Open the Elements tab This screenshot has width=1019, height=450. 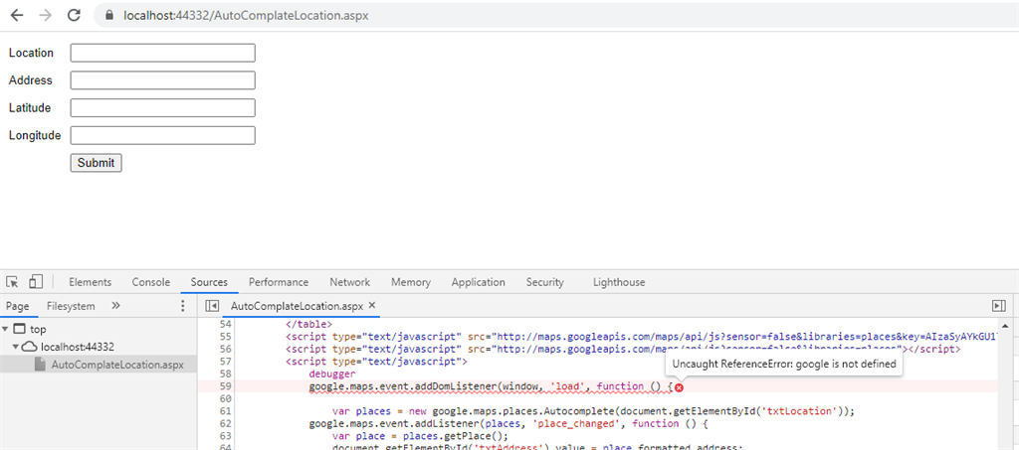pyautogui.click(x=90, y=282)
